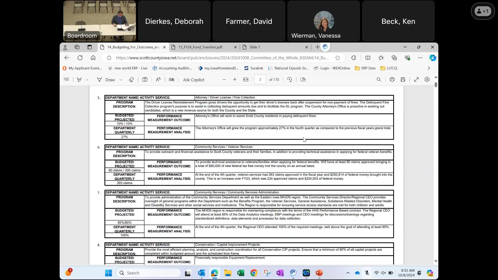Save the PDF document

click(403, 80)
